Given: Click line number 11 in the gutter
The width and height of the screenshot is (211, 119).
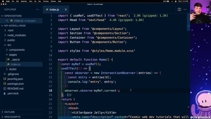Looking at the screenshot, I should (x=50, y=59).
